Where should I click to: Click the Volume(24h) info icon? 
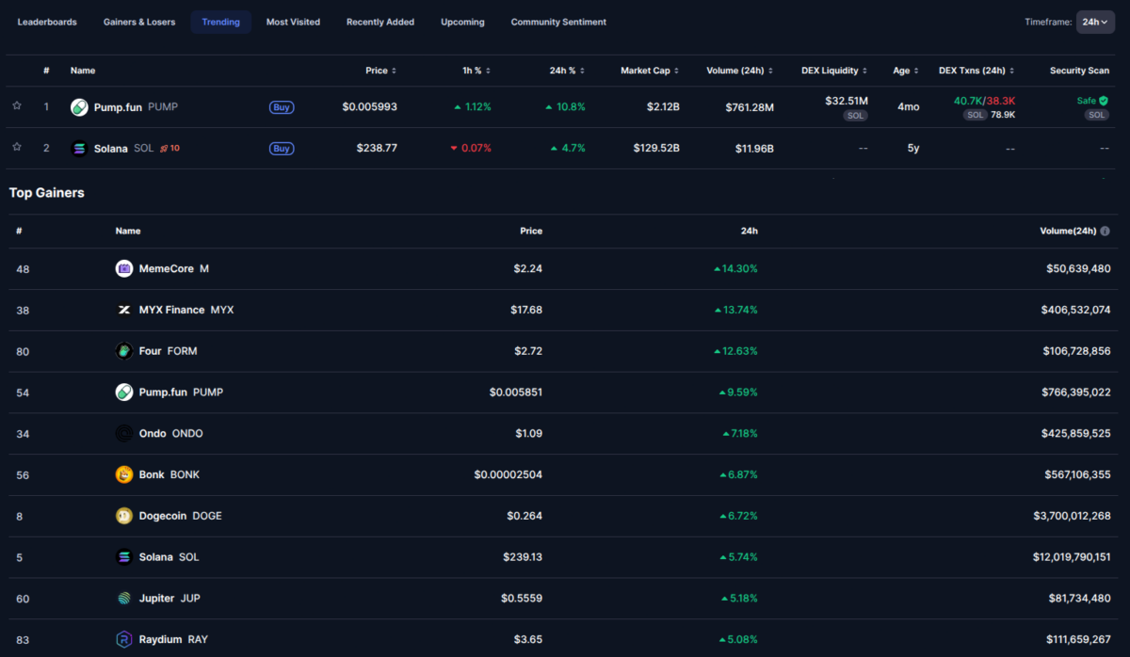[1106, 231]
